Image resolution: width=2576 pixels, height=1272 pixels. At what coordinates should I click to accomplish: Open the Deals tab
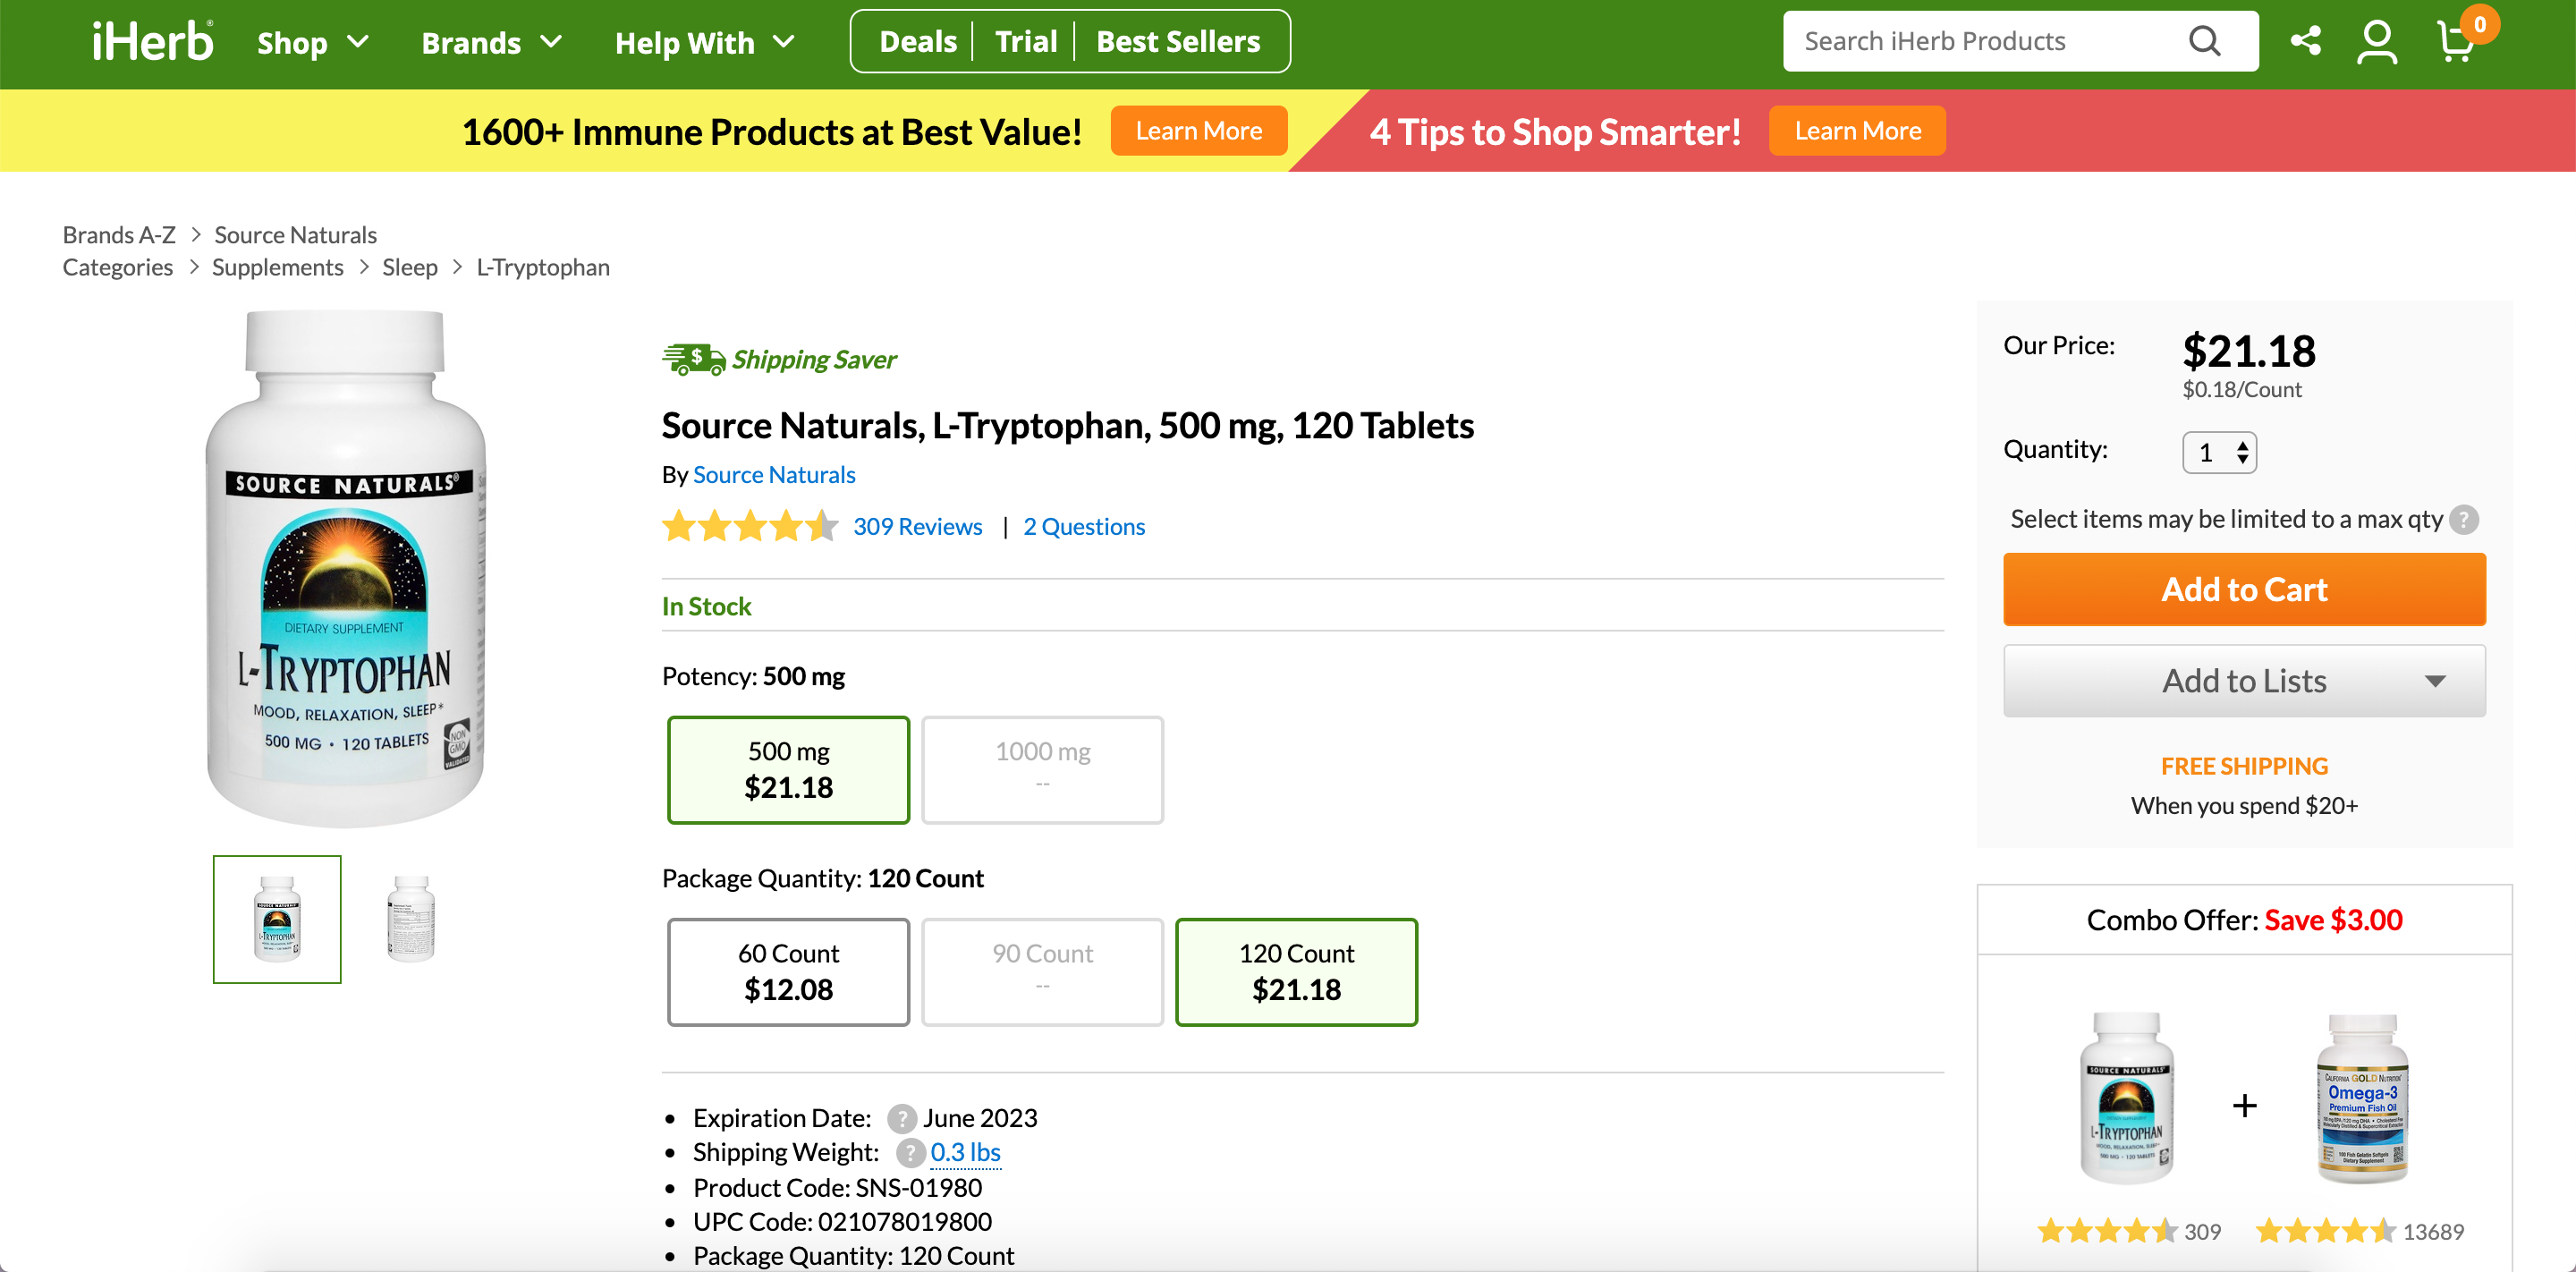pyautogui.click(x=917, y=42)
